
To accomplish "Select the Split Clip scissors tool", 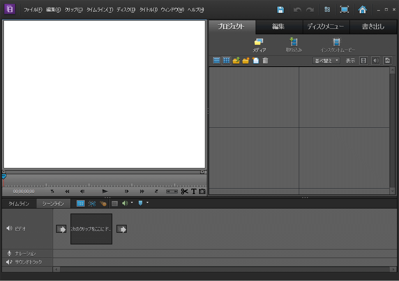I will [x=185, y=191].
